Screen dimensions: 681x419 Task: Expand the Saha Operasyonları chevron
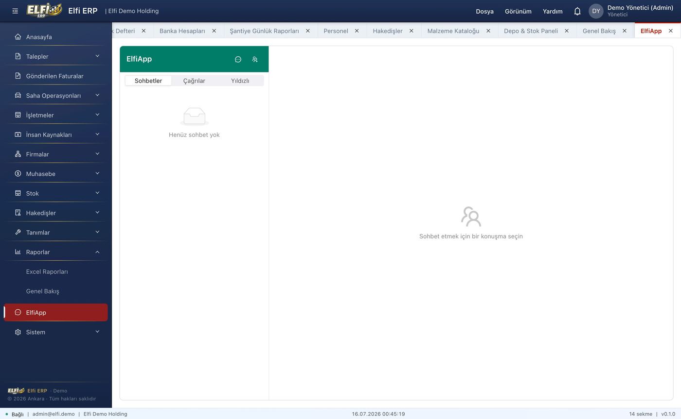tap(97, 95)
